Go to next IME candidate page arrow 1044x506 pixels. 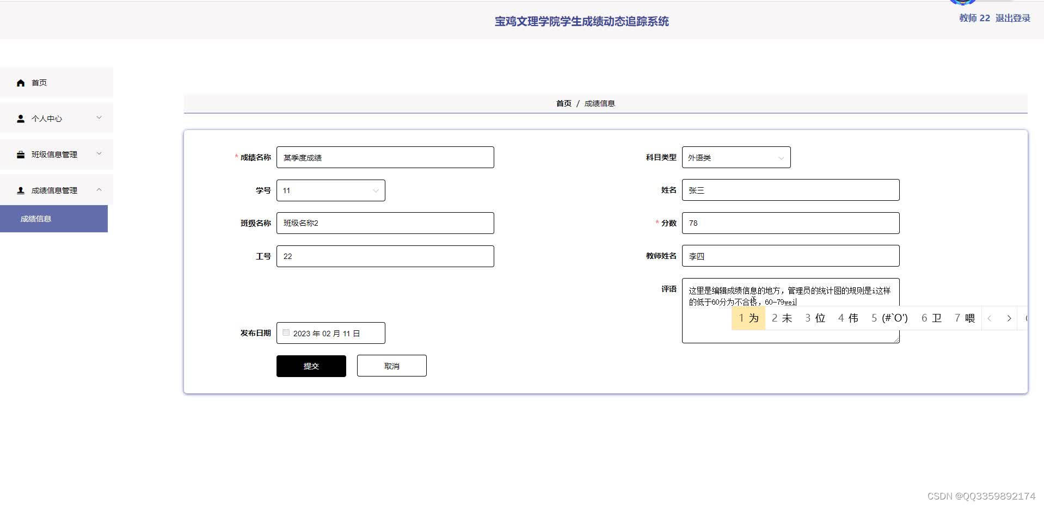1009,318
